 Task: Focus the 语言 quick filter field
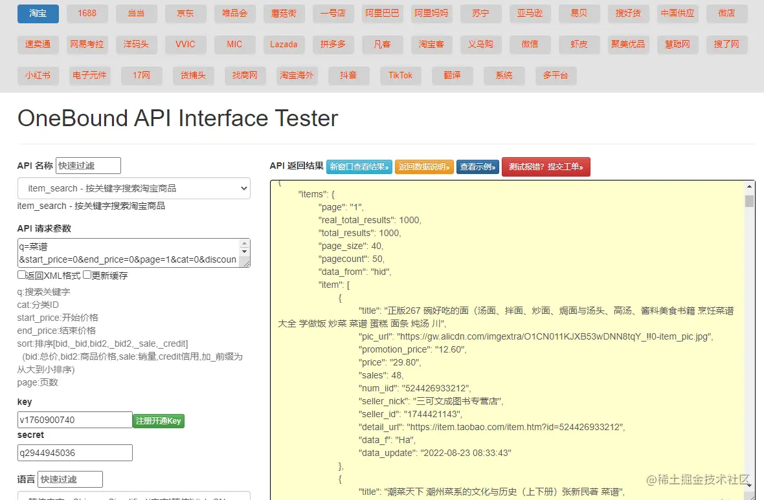click(71, 479)
